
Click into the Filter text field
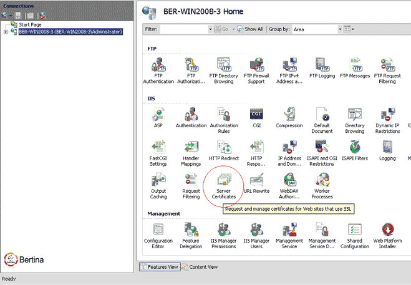coord(184,29)
